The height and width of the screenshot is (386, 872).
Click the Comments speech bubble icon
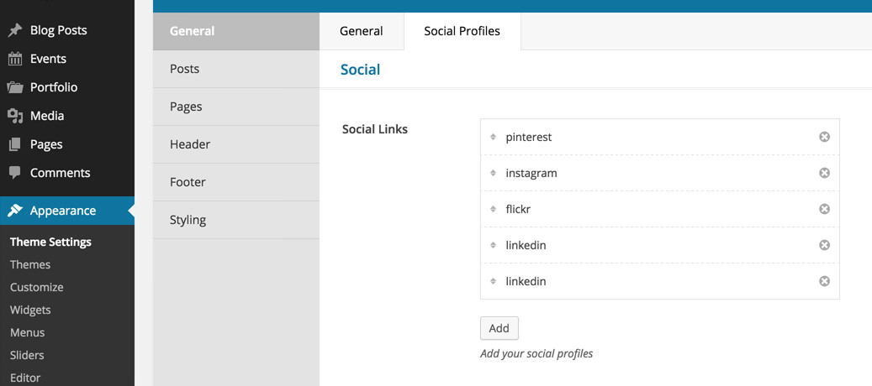(15, 173)
